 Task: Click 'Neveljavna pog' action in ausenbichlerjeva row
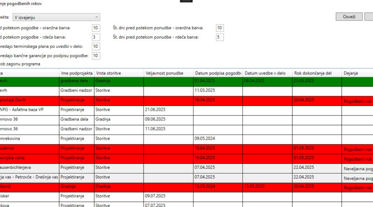[x=358, y=169]
